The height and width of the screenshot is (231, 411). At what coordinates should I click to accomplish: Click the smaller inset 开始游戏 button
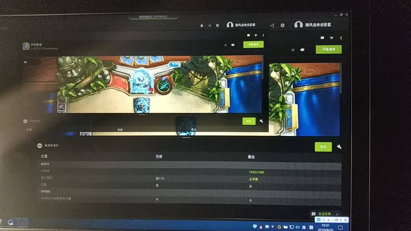[x=254, y=45]
